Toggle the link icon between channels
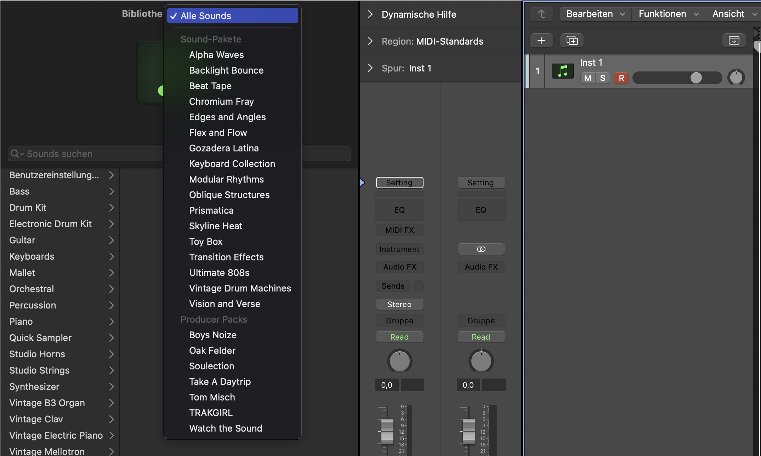761x456 pixels. (481, 249)
